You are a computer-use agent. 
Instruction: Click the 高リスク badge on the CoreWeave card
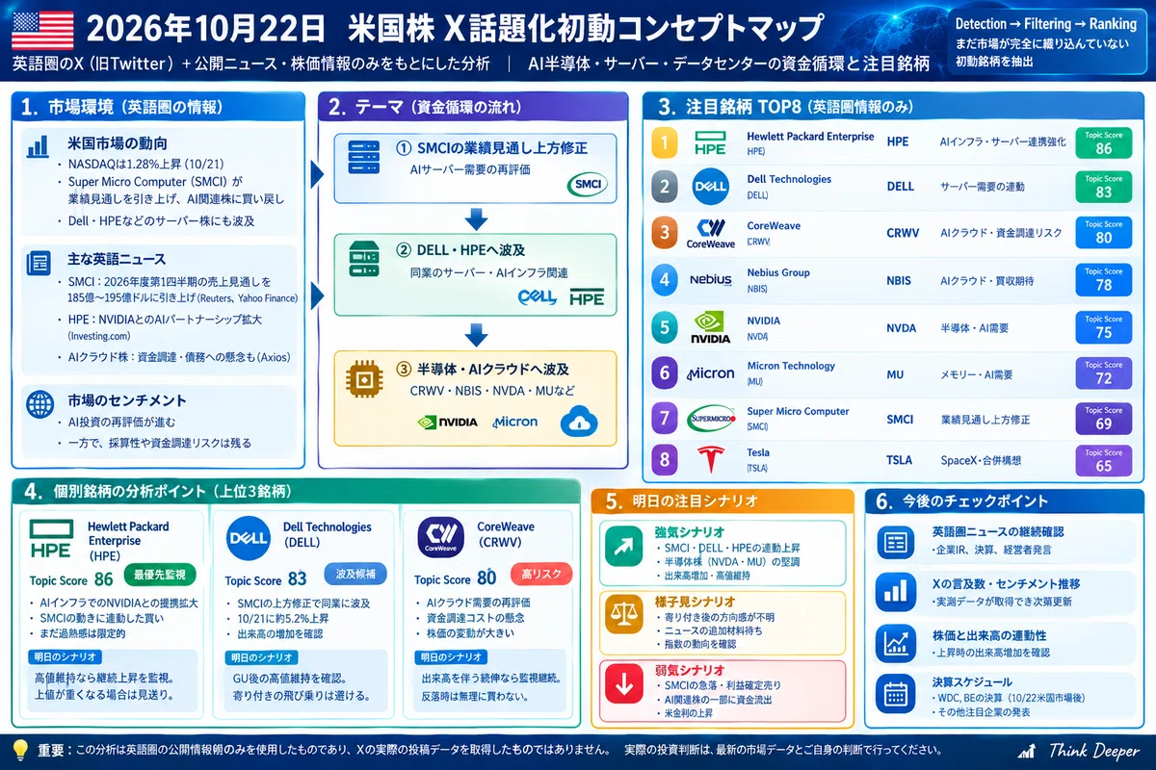tap(540, 575)
